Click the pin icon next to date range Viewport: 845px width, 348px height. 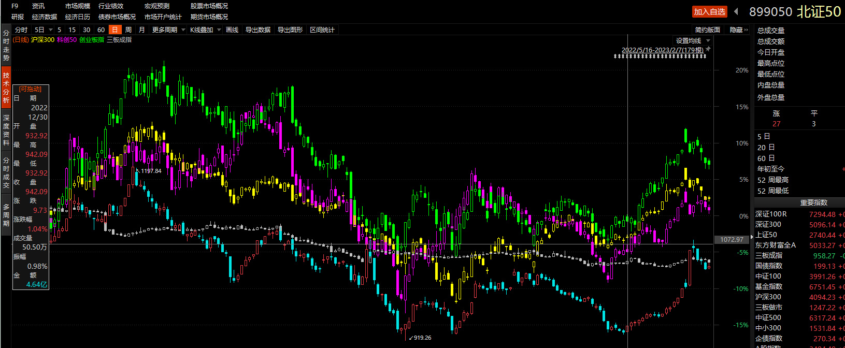pyautogui.click(x=708, y=49)
